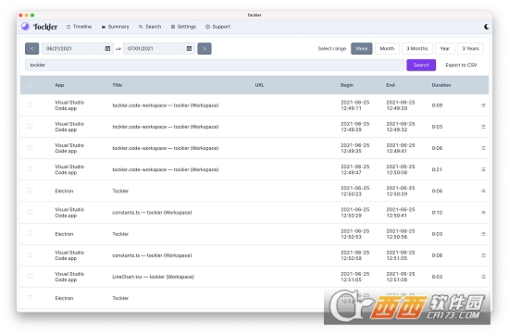Select the 3 Months range button

click(x=417, y=49)
